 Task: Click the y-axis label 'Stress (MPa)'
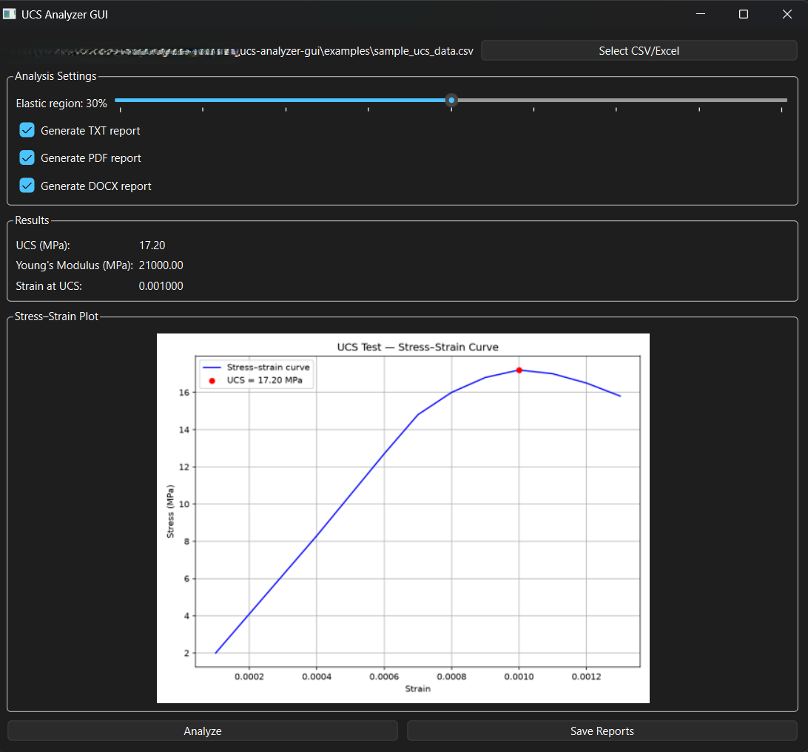coord(170,512)
